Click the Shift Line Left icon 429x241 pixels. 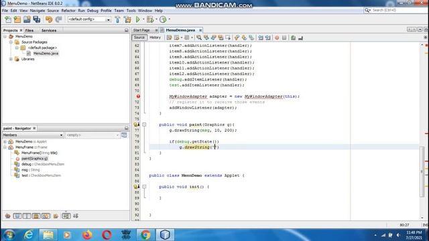pyautogui.click(x=261, y=37)
